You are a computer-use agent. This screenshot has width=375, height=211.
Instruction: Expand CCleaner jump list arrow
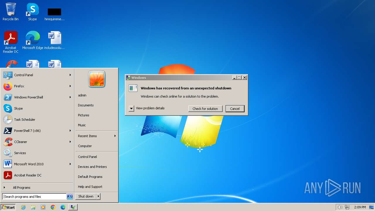[x=70, y=142]
